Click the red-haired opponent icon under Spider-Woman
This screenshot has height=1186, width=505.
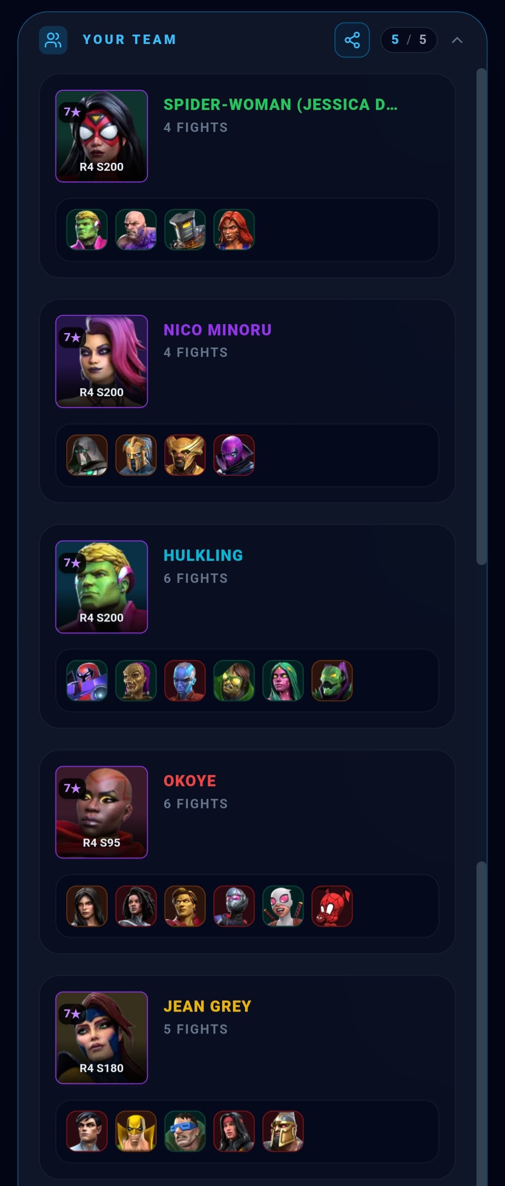(234, 230)
